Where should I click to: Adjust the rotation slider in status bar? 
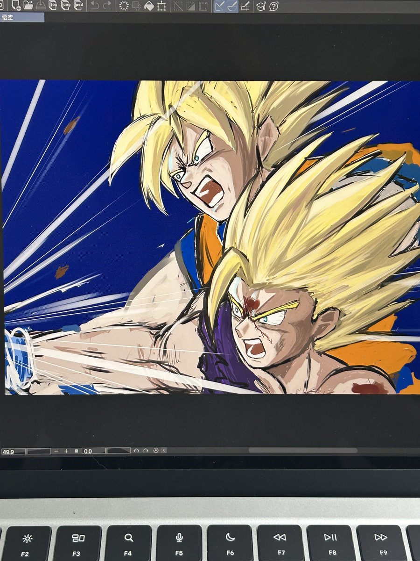tap(118, 451)
